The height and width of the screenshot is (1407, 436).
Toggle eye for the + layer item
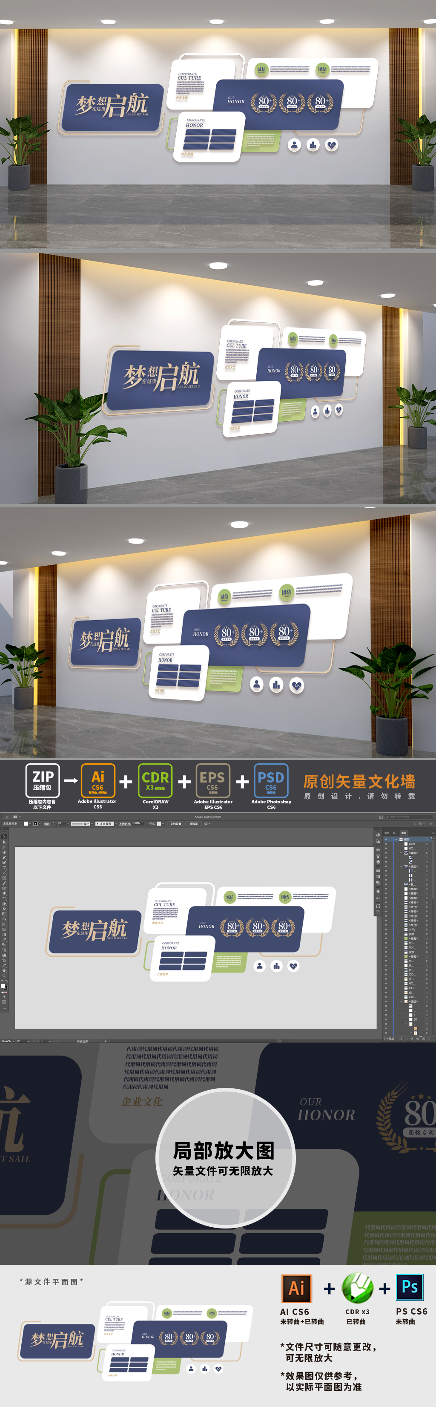tap(386, 1015)
